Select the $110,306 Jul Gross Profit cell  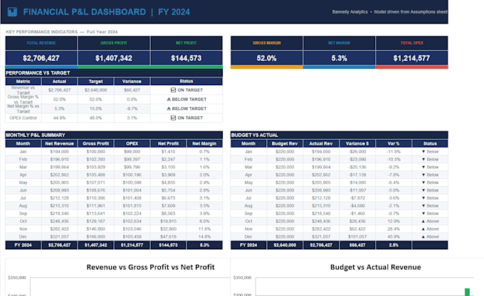click(95, 198)
